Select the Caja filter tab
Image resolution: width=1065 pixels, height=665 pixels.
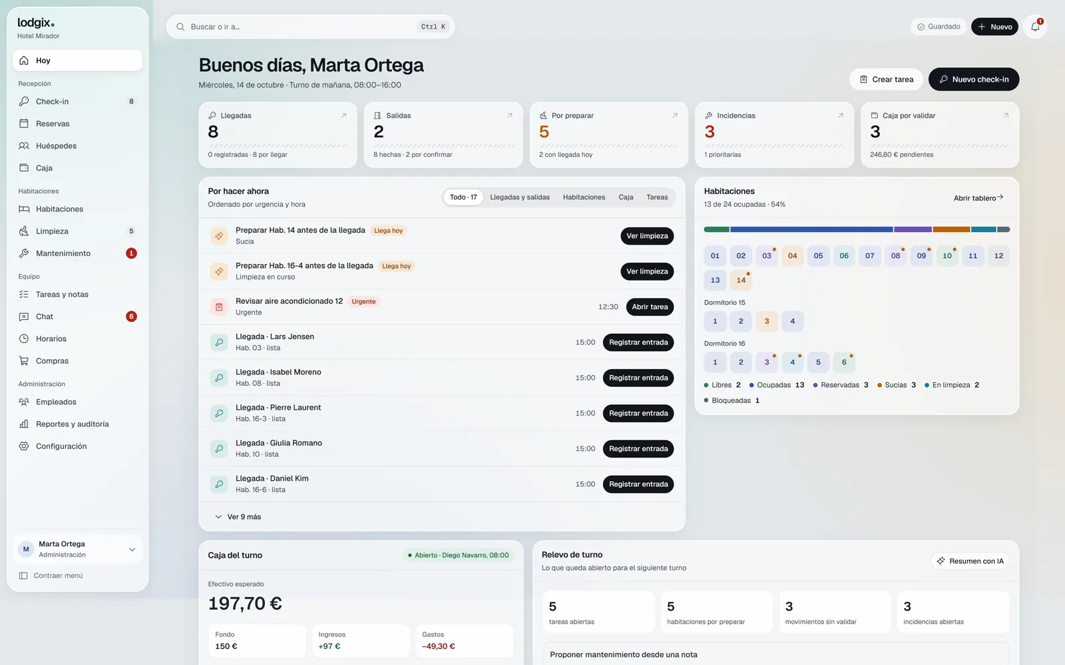tap(626, 198)
